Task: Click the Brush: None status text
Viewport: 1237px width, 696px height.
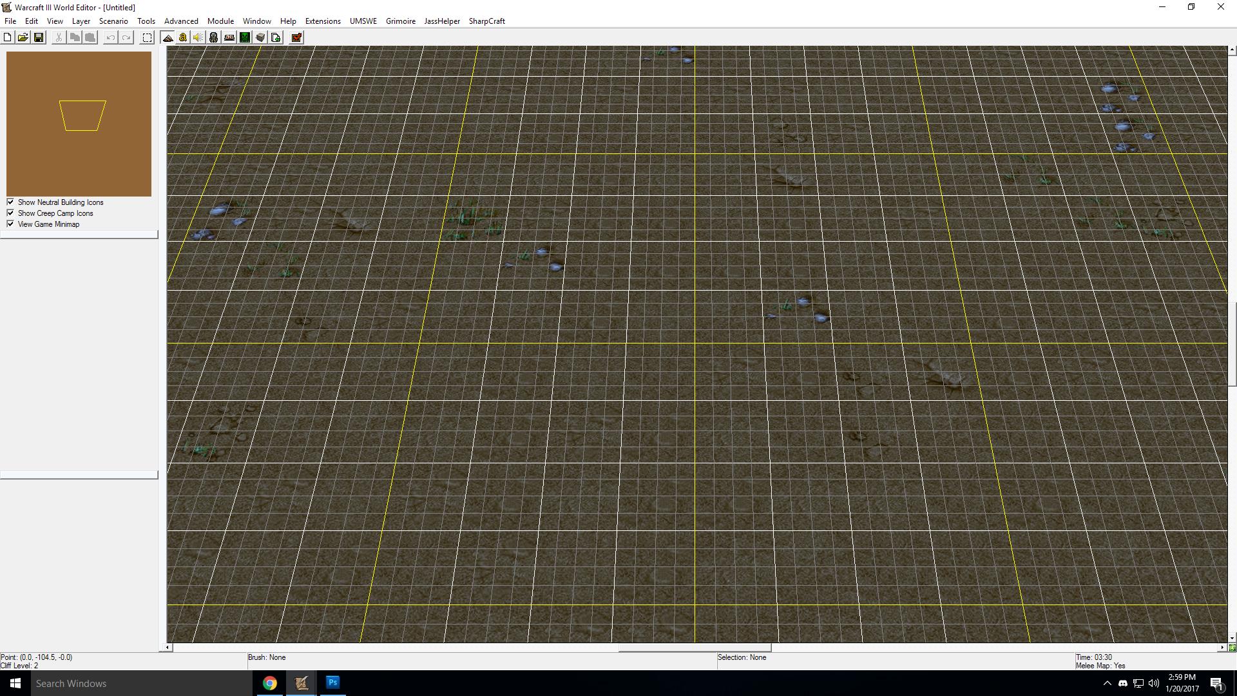Action: (267, 657)
